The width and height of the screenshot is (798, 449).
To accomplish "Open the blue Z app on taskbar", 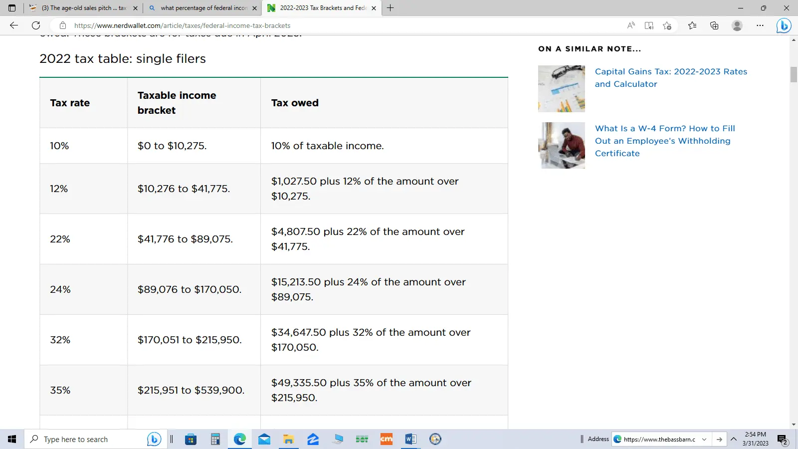I will (313, 439).
